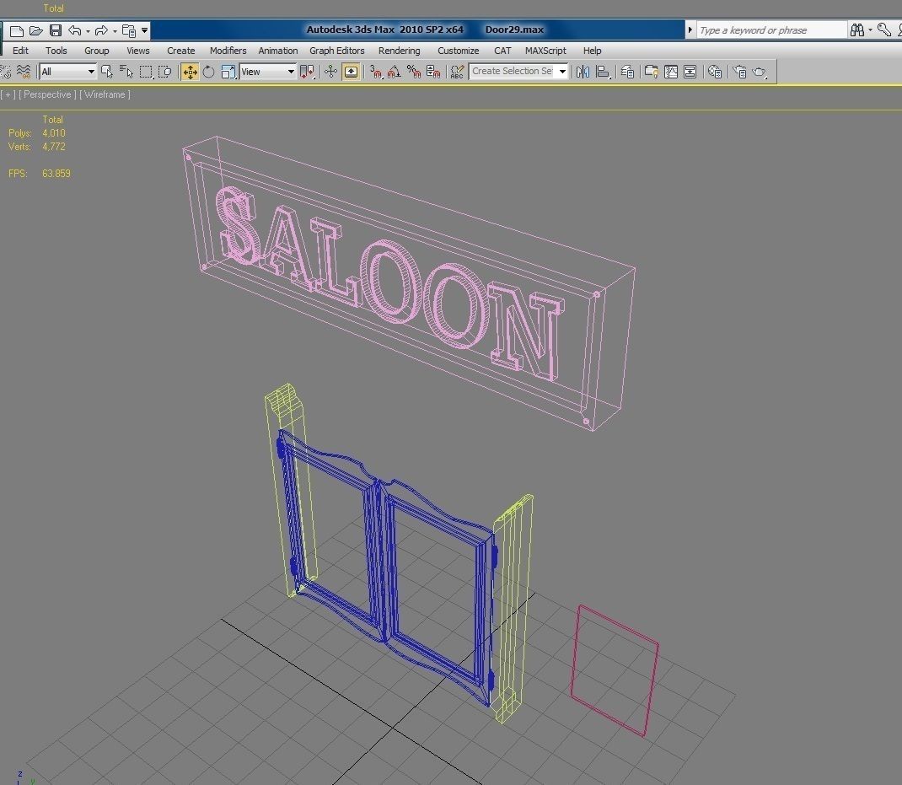
Task: Open the CAT menu
Action: coord(502,51)
